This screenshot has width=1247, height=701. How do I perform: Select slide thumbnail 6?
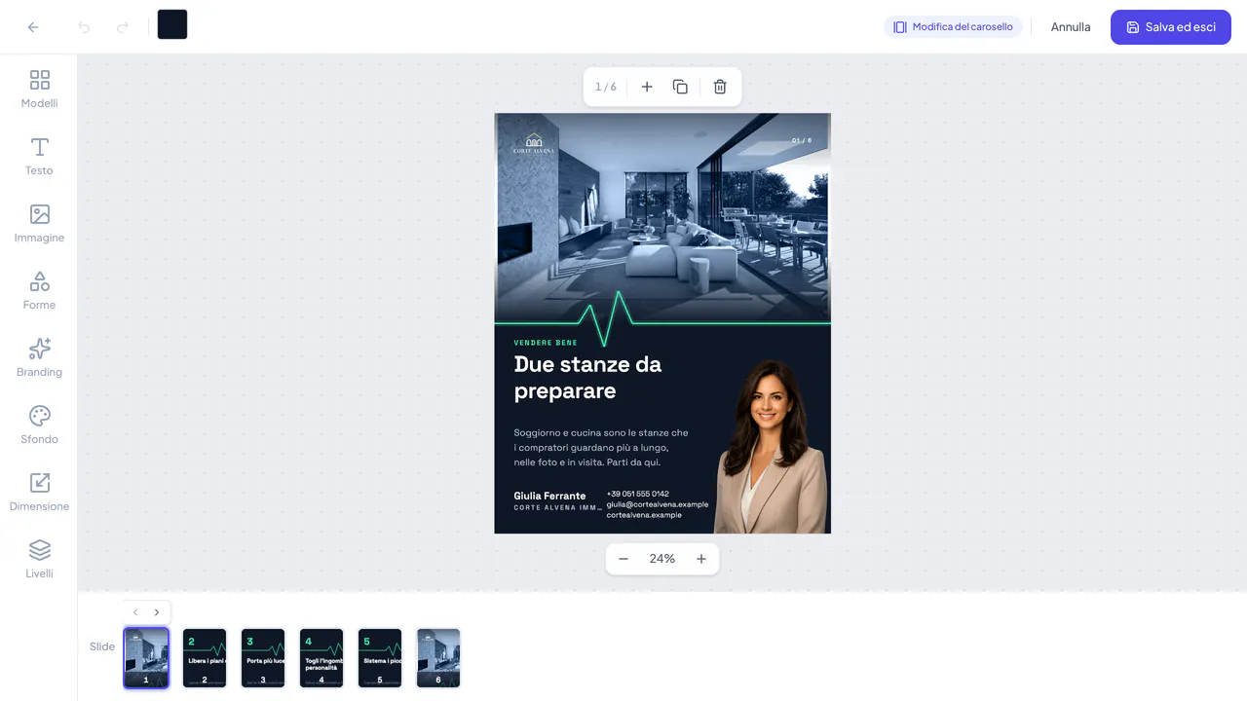pos(438,658)
